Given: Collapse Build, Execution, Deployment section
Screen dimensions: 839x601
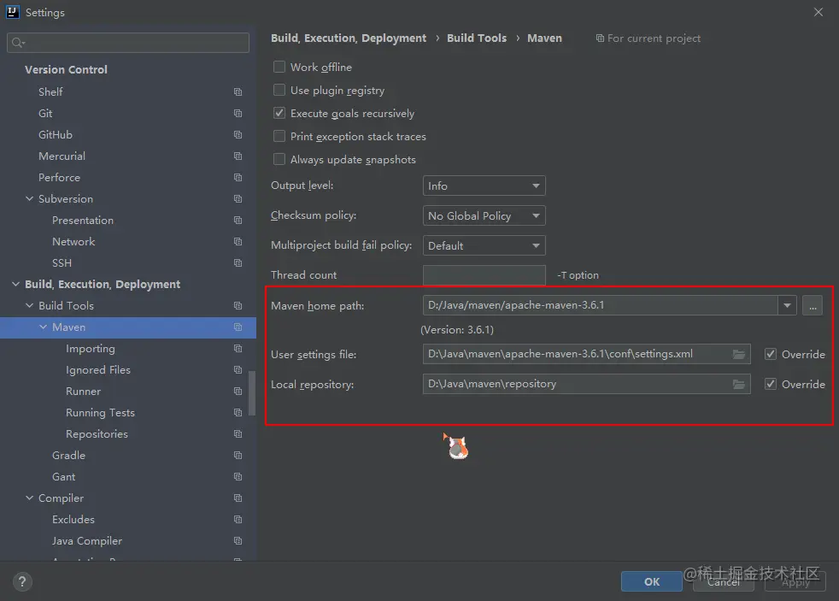Looking at the screenshot, I should click(15, 284).
